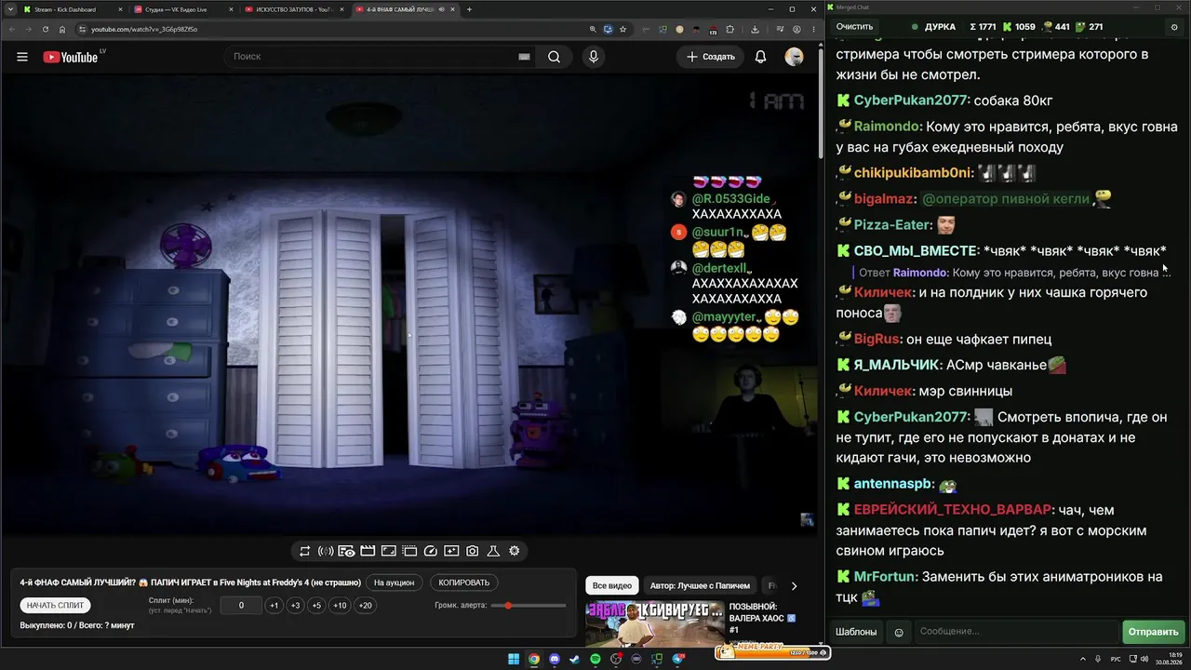Go to YouTube home via logo
1191x670 pixels.
[x=71, y=57]
